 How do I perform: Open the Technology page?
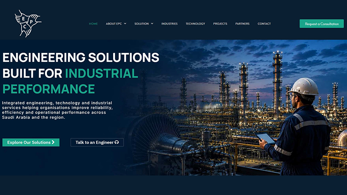coord(195,24)
